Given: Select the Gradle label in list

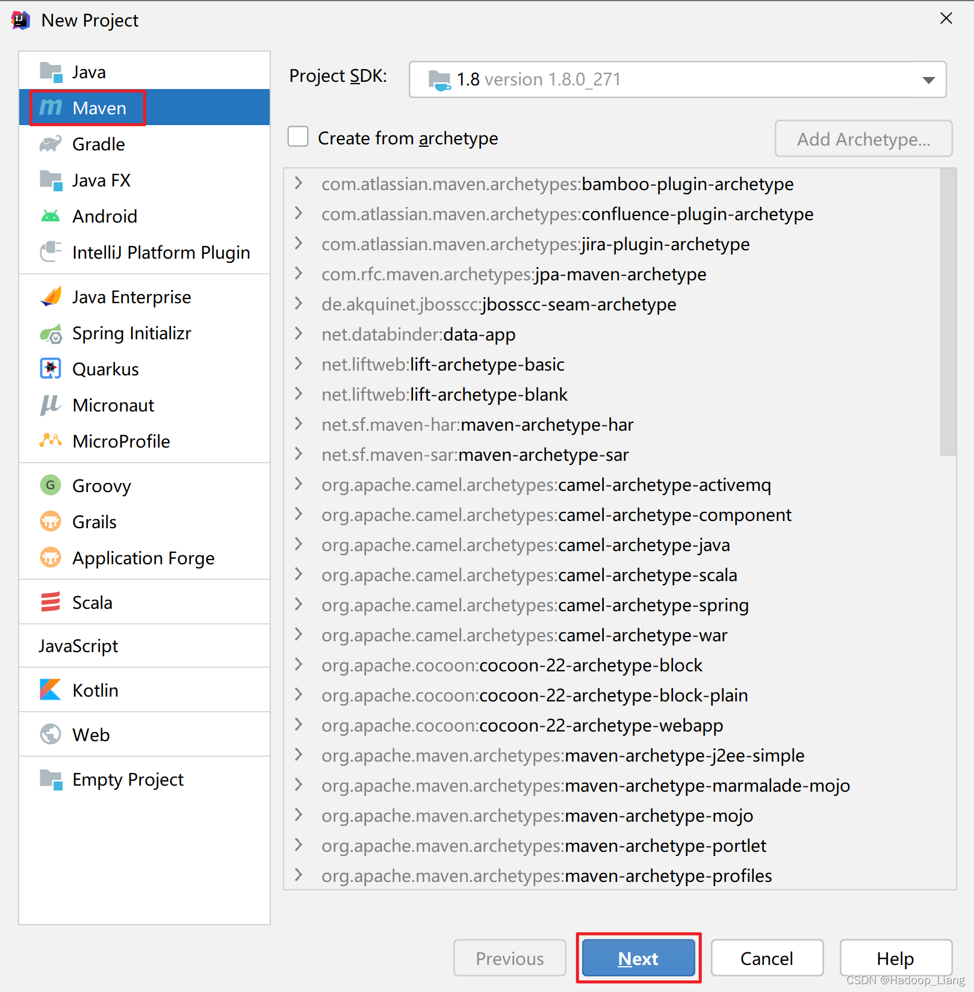Looking at the screenshot, I should (x=99, y=144).
